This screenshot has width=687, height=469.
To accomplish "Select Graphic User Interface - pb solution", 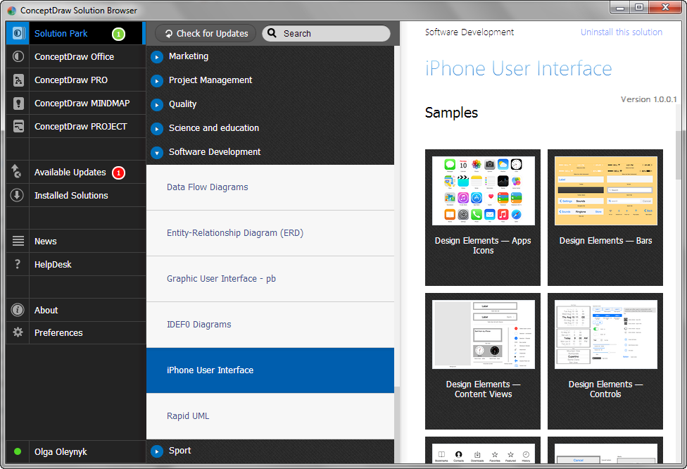I will (270, 279).
